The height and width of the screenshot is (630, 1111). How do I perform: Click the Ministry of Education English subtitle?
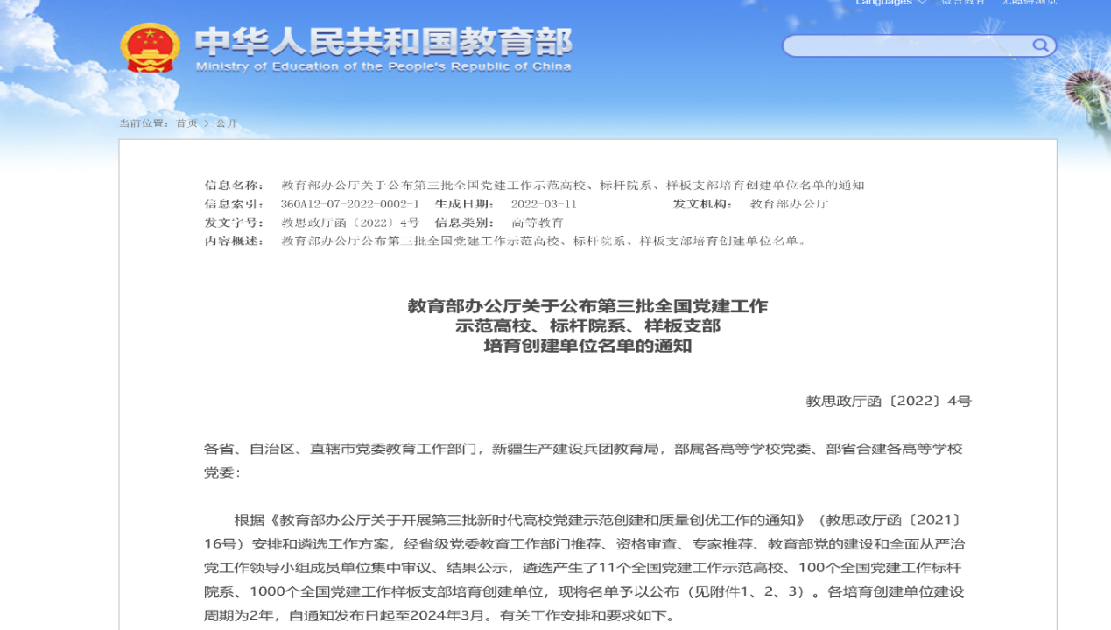click(x=383, y=66)
